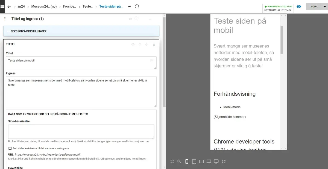The width and height of the screenshot is (328, 169).
Task: Select portrait tablet preview mode
Action: (194, 161)
